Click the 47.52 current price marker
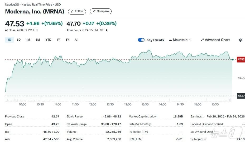Image resolution: width=245 pixels, height=142 pixels. tap(241, 60)
